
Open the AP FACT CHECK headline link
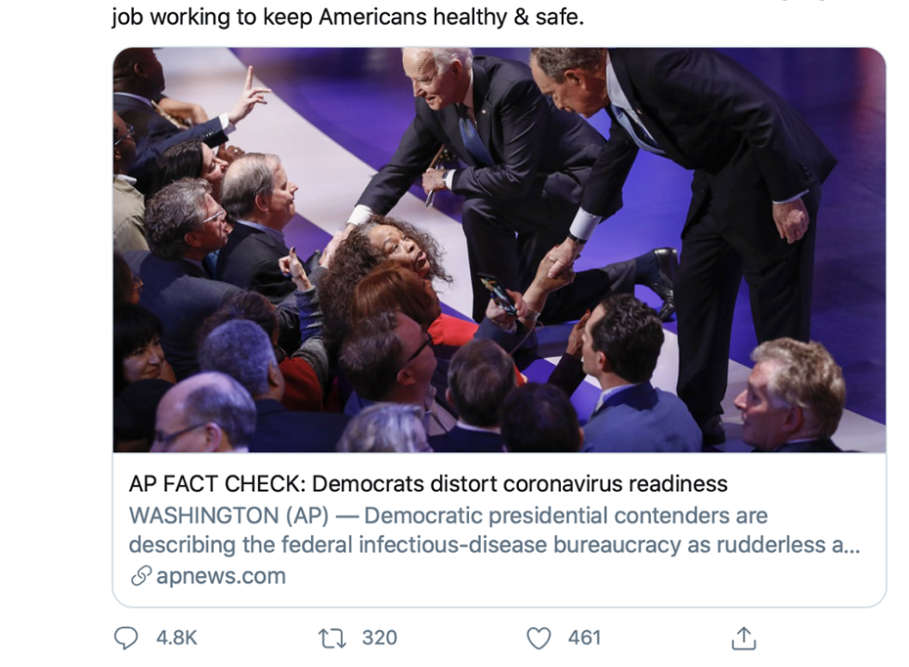(427, 484)
